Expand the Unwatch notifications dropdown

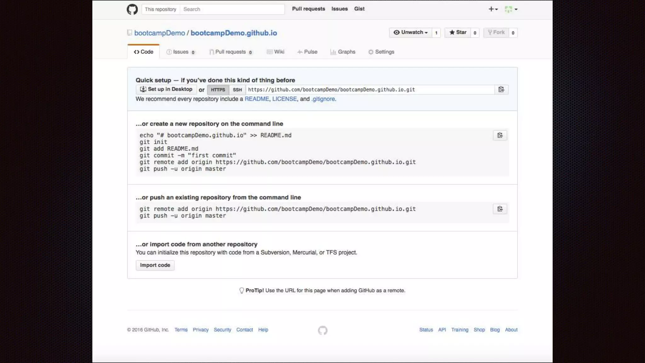pyautogui.click(x=410, y=32)
